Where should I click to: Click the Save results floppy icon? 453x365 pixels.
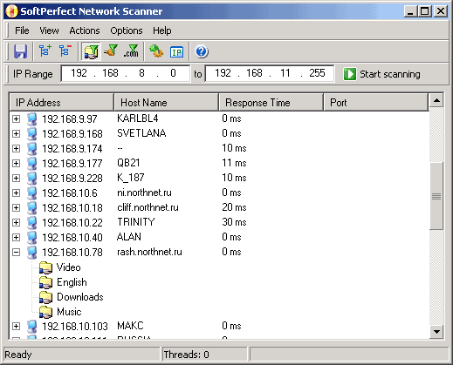pos(20,51)
